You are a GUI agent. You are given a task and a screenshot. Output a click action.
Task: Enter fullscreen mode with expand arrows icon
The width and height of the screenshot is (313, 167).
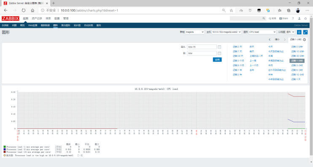point(305,32)
